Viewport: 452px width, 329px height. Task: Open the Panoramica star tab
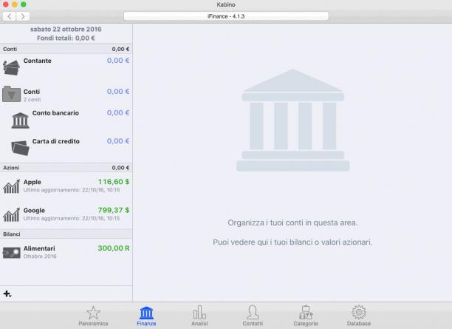coord(93,316)
